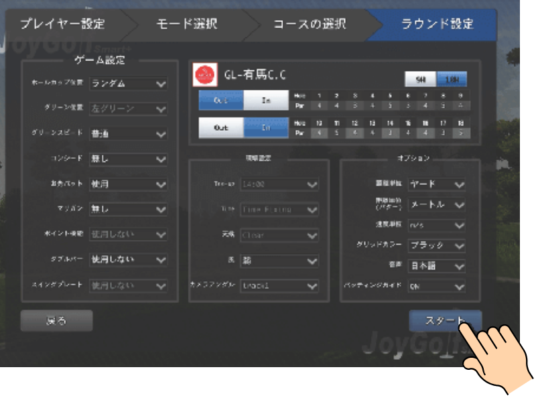Open the Tee-up time dropdown
This screenshot has height=402, width=536.
[x=279, y=184]
